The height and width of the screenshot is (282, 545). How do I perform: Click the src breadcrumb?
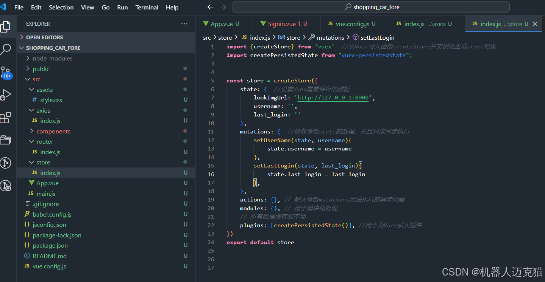click(207, 37)
